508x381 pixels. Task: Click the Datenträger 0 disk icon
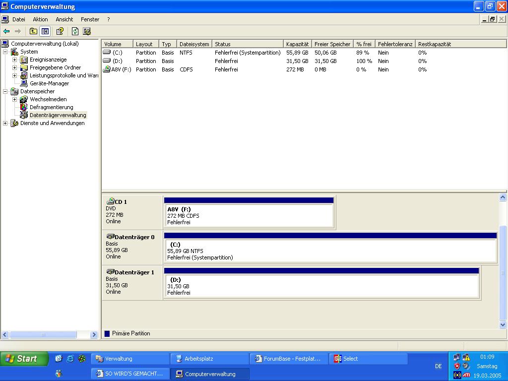pyautogui.click(x=111, y=237)
